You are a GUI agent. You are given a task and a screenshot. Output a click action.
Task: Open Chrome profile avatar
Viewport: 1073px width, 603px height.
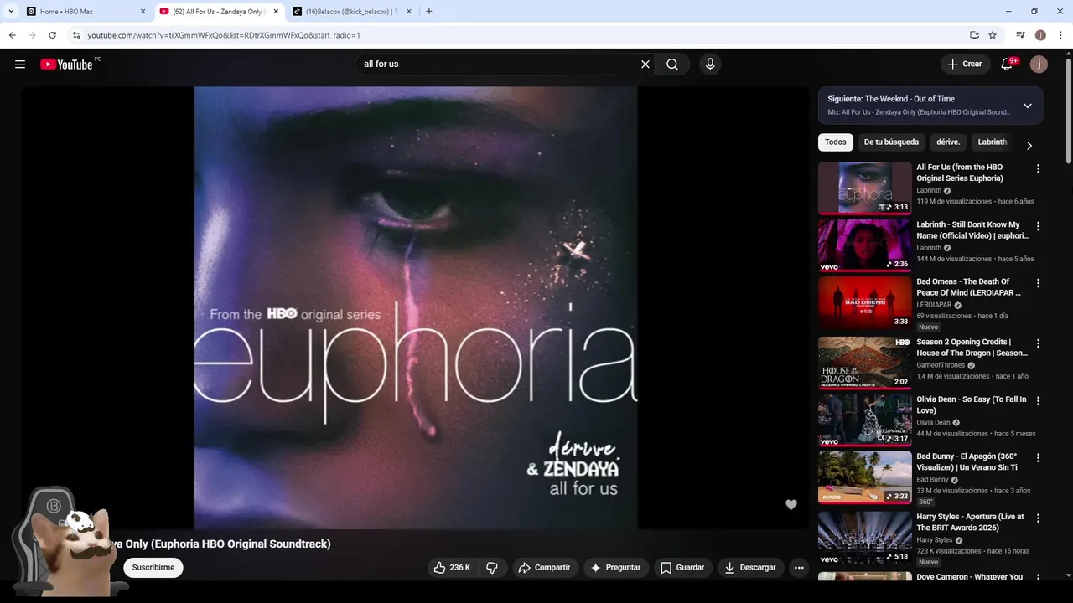1040,35
